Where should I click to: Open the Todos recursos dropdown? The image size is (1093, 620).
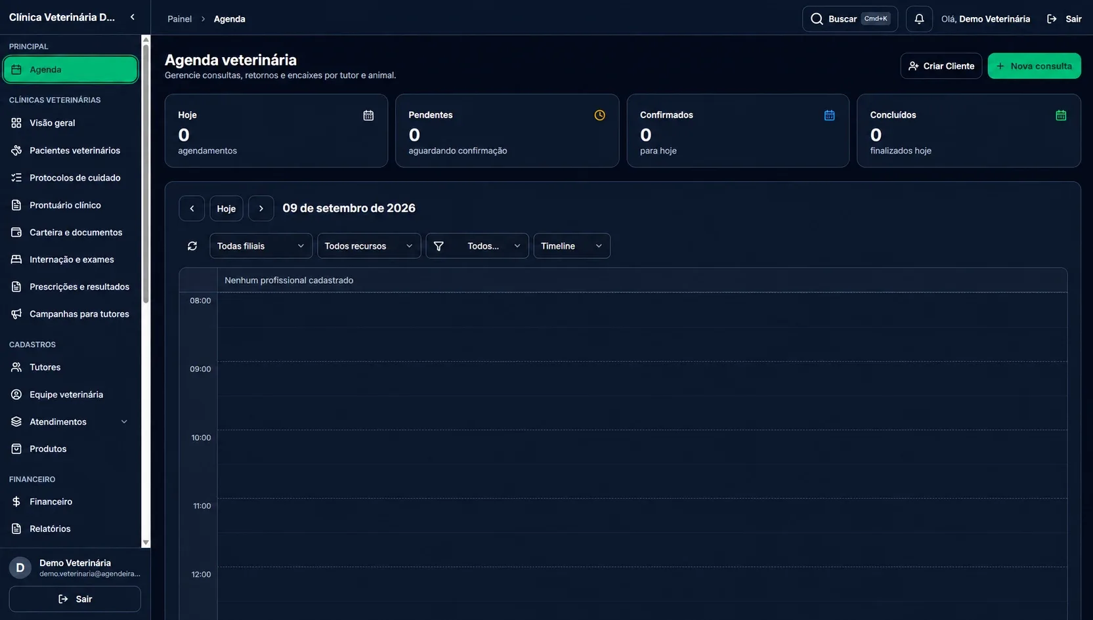(x=369, y=246)
